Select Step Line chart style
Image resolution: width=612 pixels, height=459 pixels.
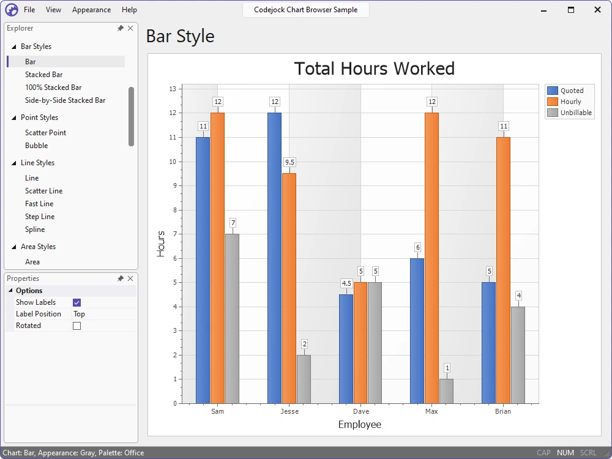pos(40,217)
